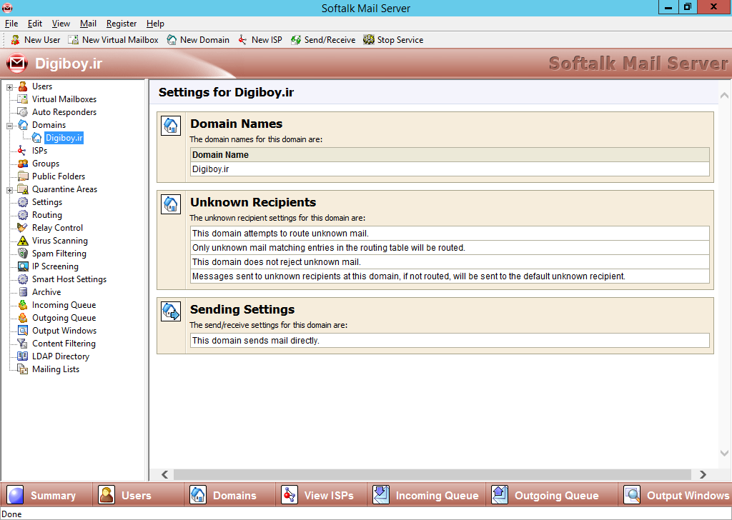Click the vertical scrollbar up arrow
This screenshot has height=520, width=732.
pyautogui.click(x=724, y=96)
